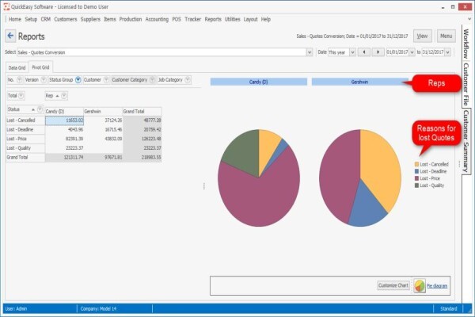The width and height of the screenshot is (475, 317).
Task: Open the Accounting menu
Action: (157, 19)
